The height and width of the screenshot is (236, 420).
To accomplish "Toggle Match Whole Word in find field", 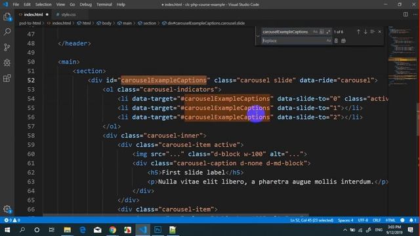I will coord(322,32).
